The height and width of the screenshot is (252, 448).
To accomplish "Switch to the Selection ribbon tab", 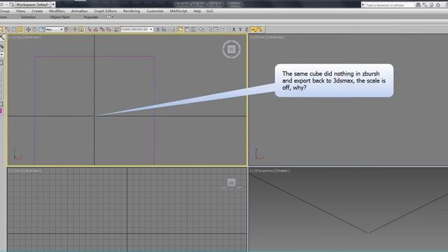I will click(28, 17).
